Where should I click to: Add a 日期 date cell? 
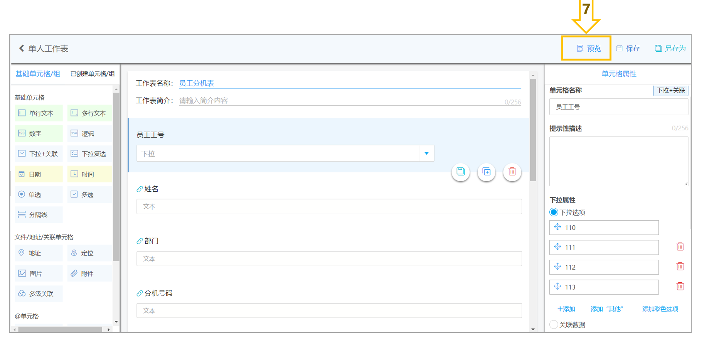(x=39, y=174)
